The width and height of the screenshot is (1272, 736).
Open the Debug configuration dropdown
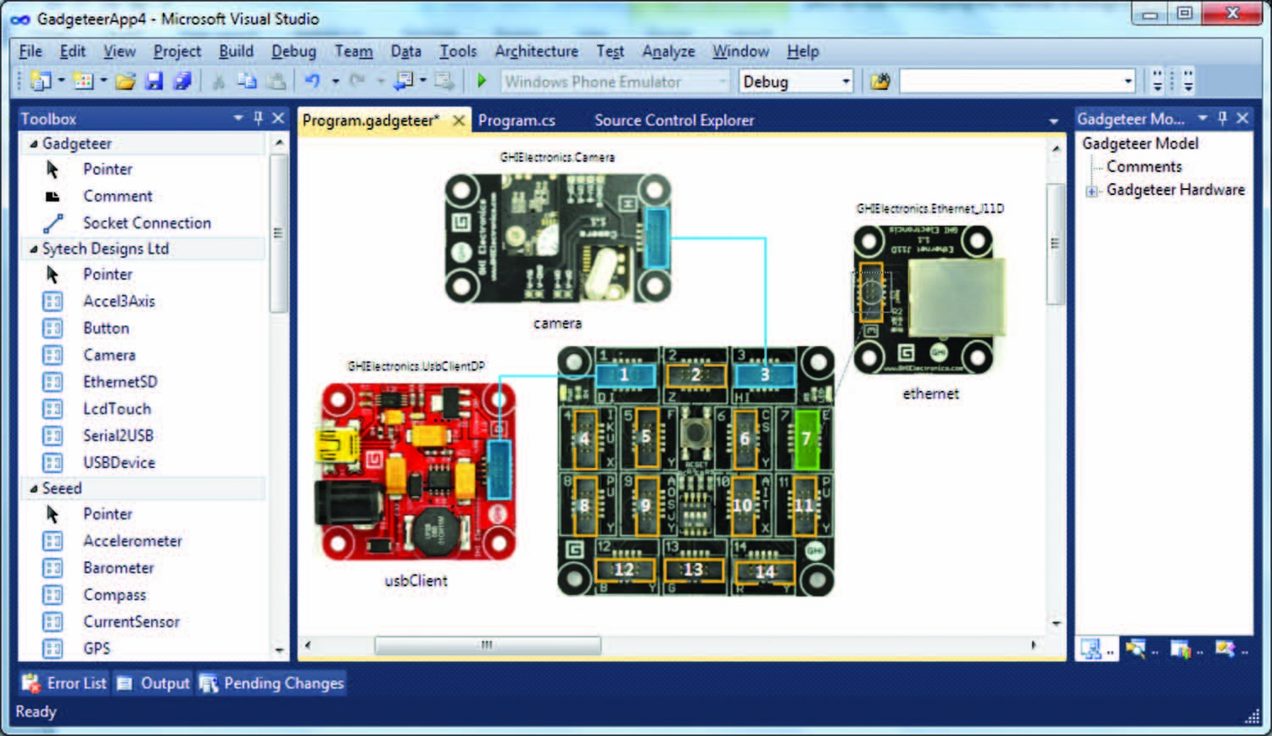pyautogui.click(x=845, y=82)
